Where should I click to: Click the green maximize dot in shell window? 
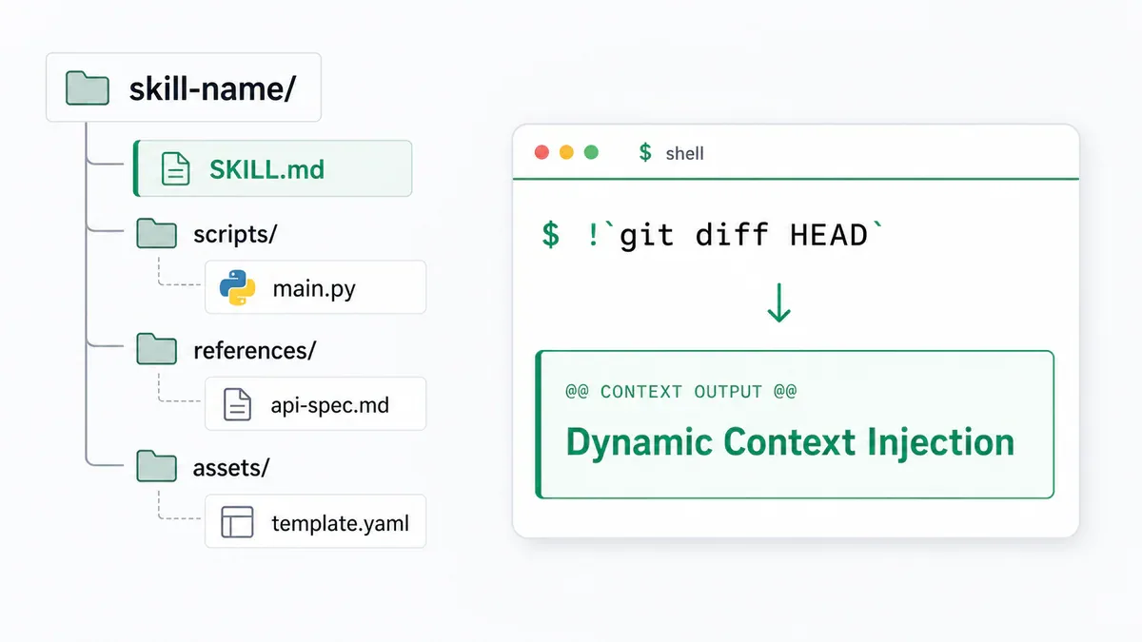(592, 152)
